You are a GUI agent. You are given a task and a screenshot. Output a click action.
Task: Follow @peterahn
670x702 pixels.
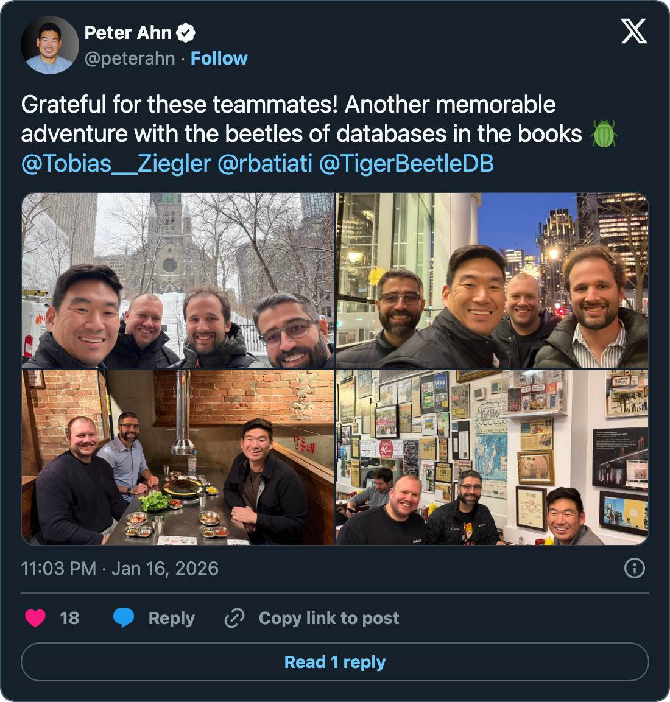pos(219,58)
